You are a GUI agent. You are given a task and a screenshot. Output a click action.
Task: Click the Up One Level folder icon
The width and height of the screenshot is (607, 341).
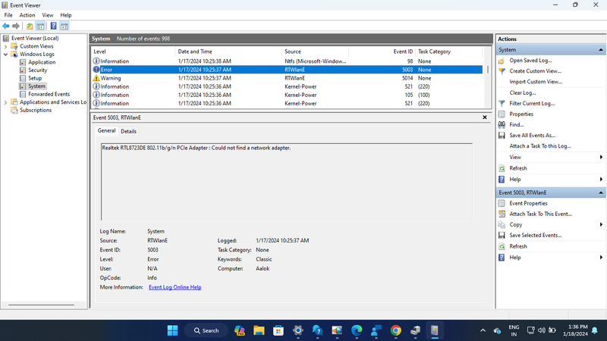click(30, 26)
